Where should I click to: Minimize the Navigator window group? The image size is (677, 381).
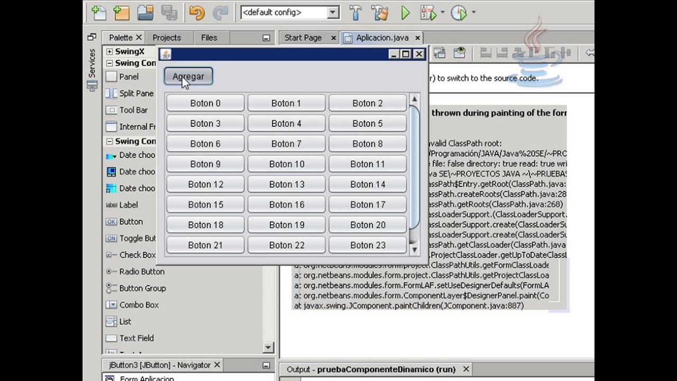click(x=267, y=365)
